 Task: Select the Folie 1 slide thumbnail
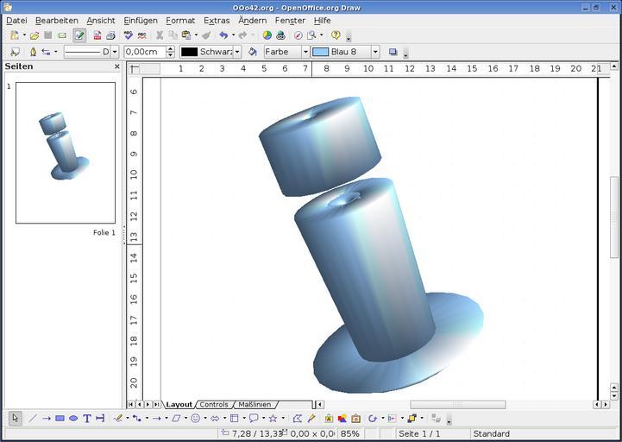point(66,153)
